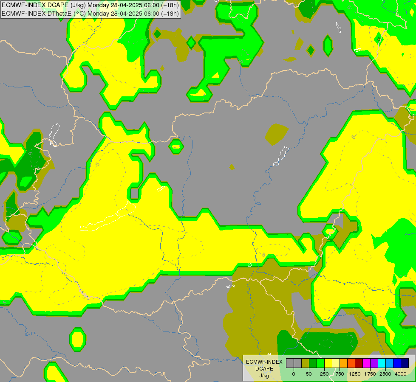416x382 pixels.
Task: Click the legend value 750
Action: point(340,374)
